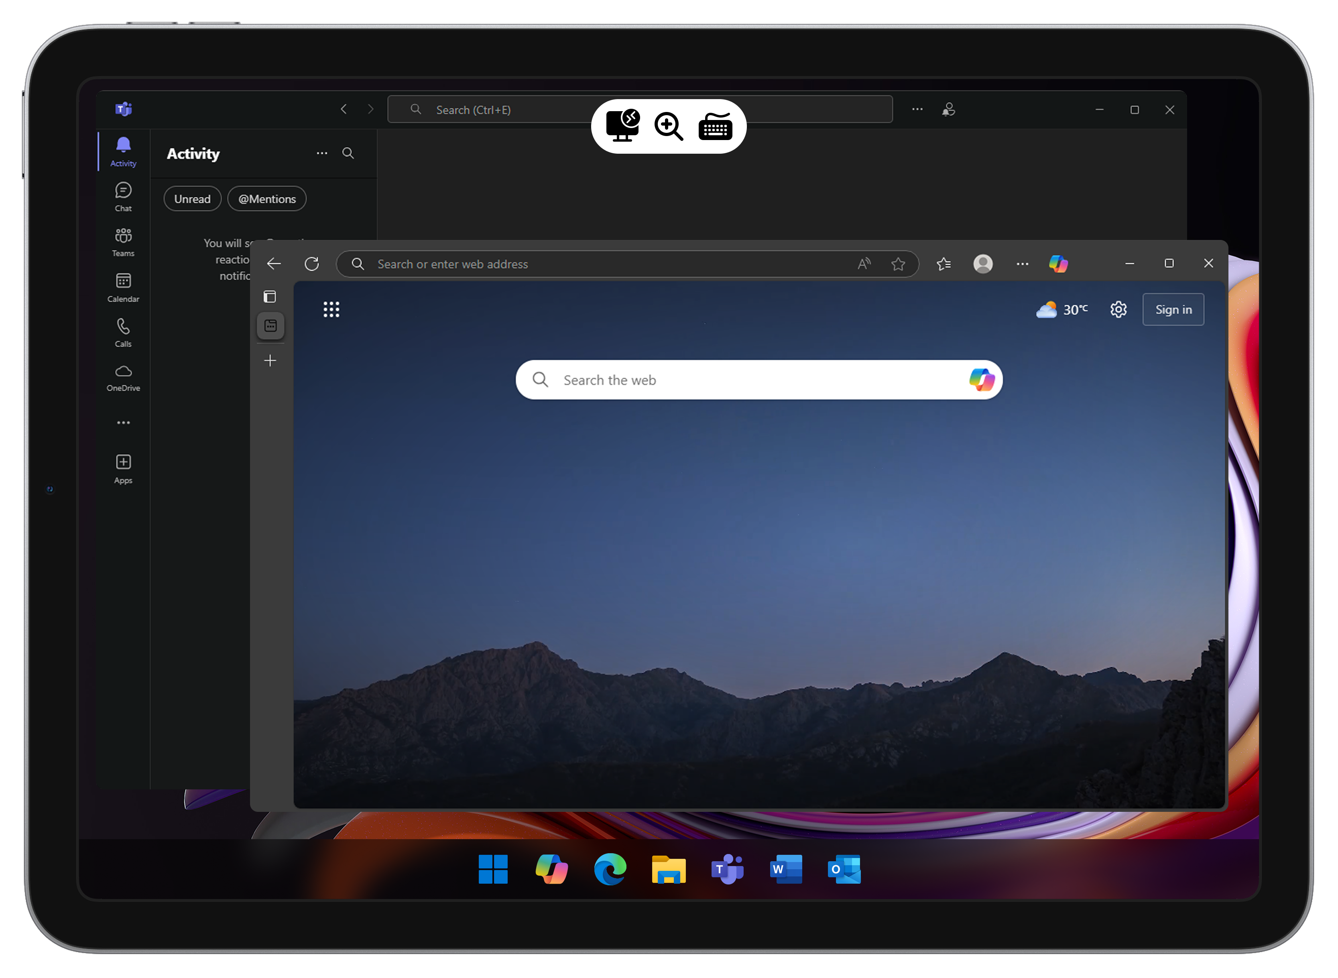Open the Calendar tab in Teams sidebar
The height and width of the screenshot is (978, 1338).
pyautogui.click(x=123, y=287)
